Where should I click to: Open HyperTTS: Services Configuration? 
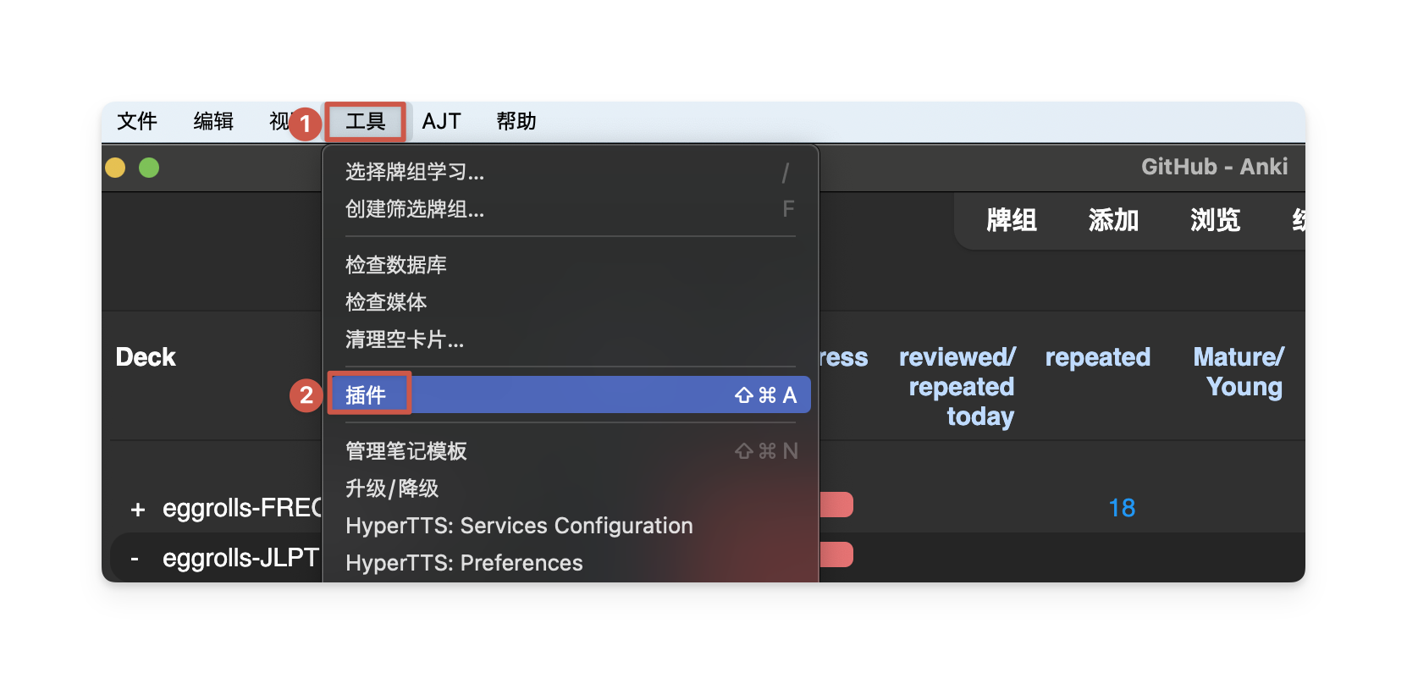tap(519, 526)
